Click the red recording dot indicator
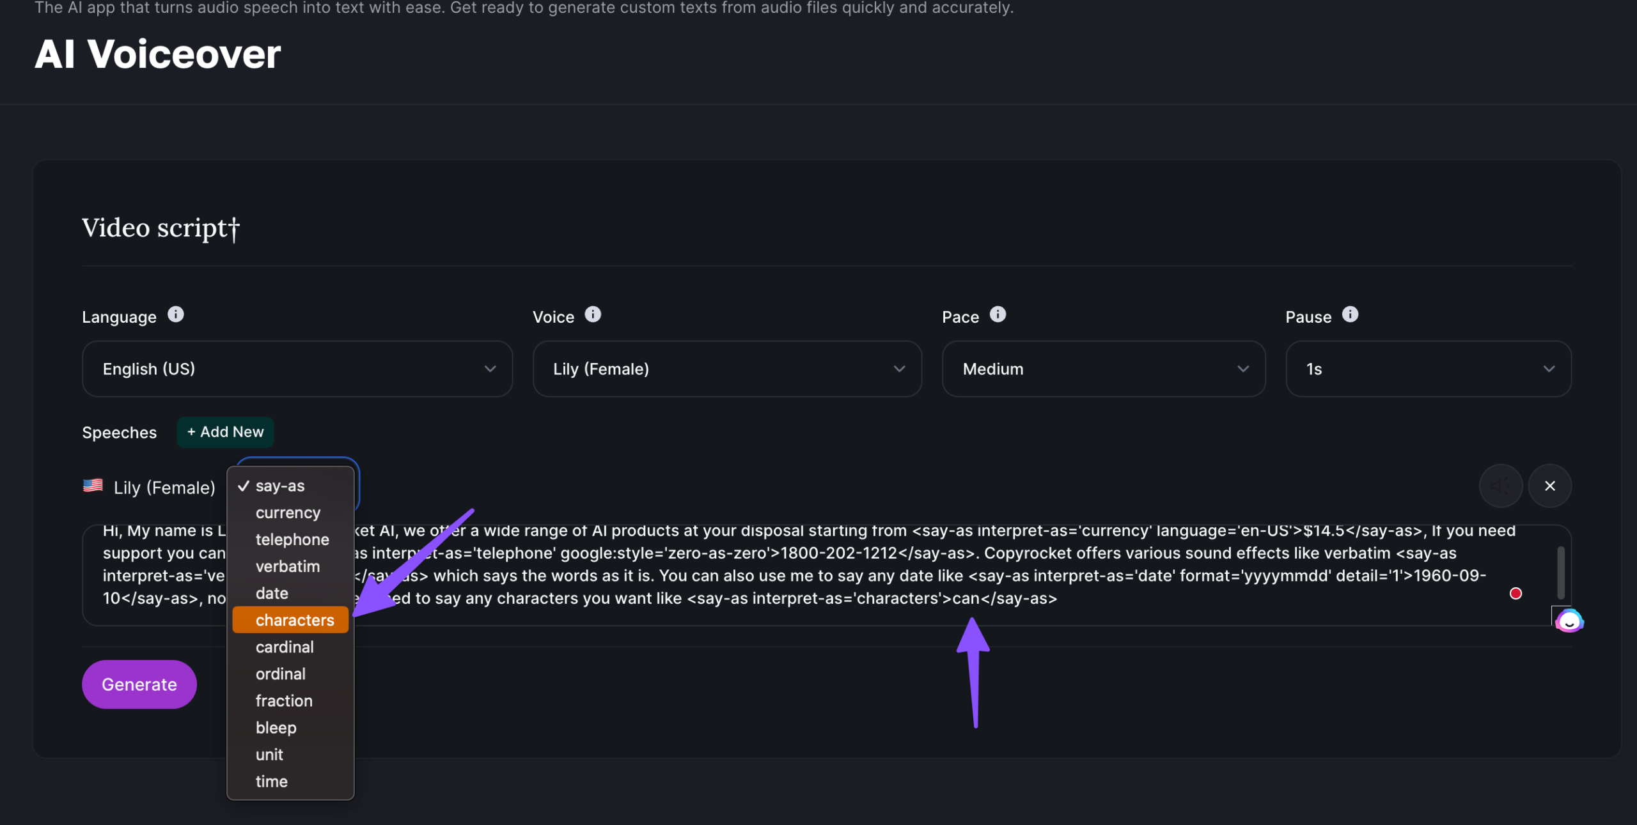The height and width of the screenshot is (825, 1637). 1516,594
